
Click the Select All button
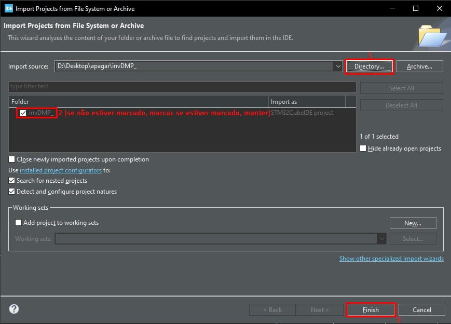402,88
